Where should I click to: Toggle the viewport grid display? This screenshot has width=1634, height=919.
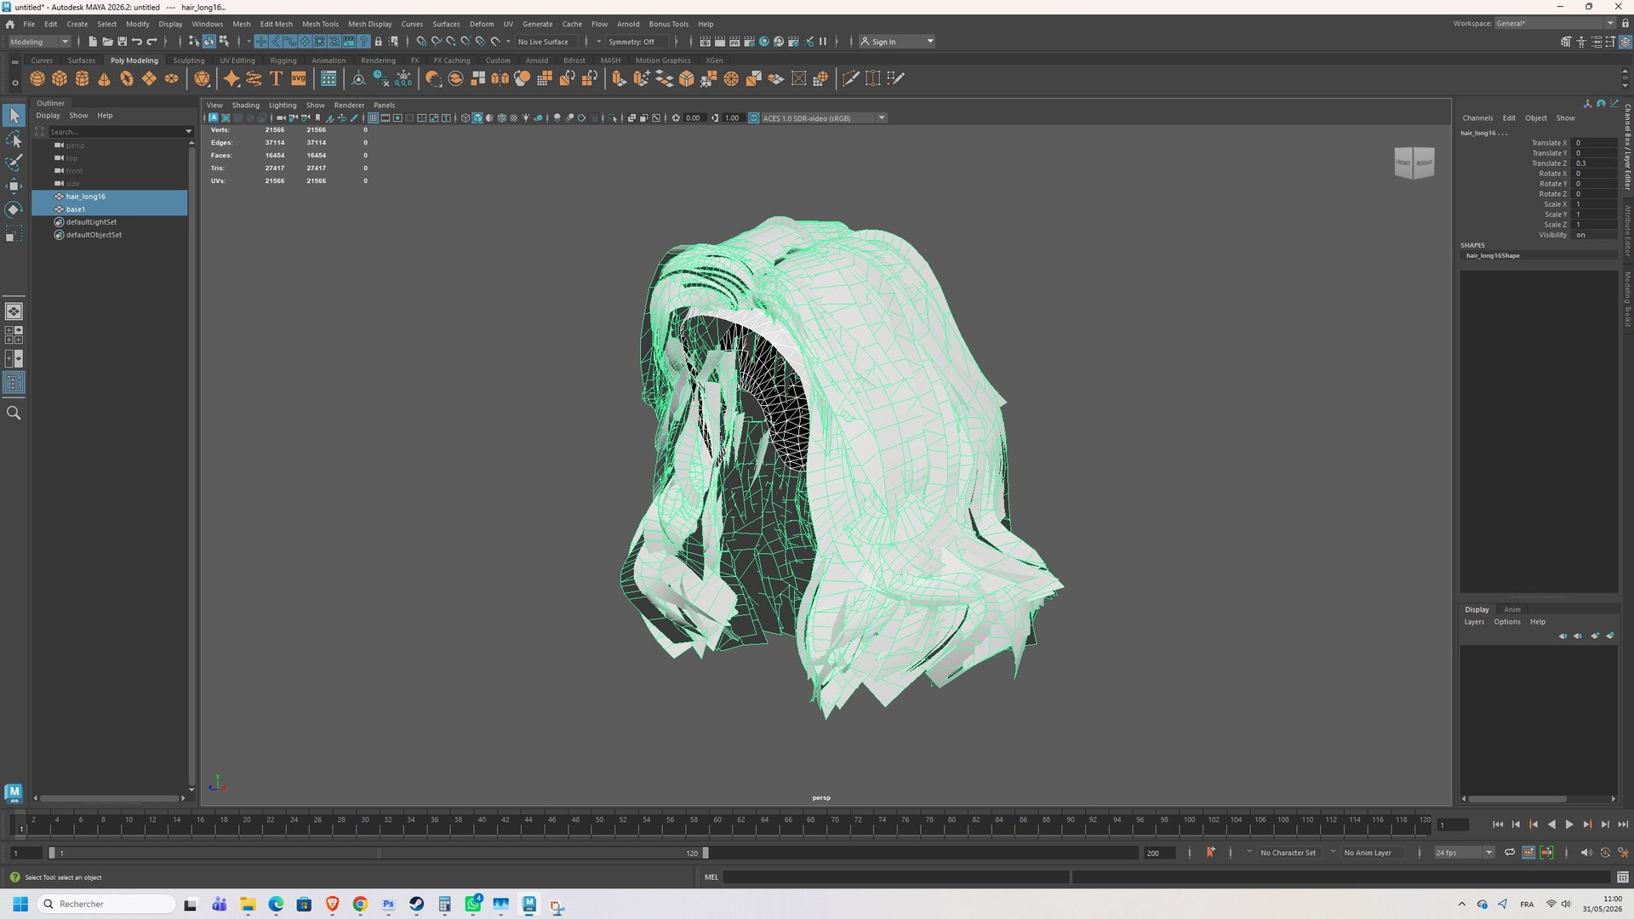(x=373, y=118)
